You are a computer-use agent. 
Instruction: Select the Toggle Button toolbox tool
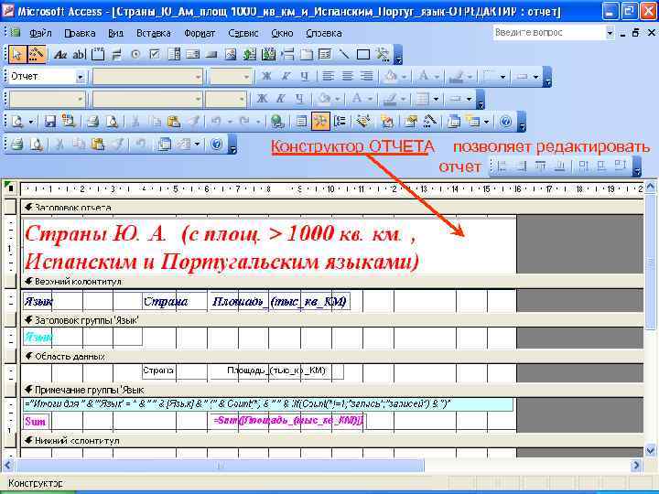tap(117, 54)
